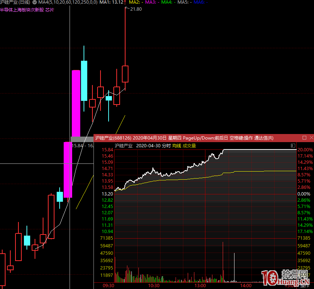Image resolution: width=314 pixels, height=289 pixels.
Task: Click the yellow 均线 legend label
Action: tap(177, 146)
